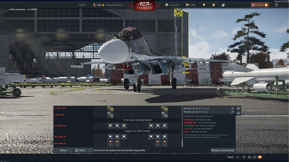Move weapon info panel down with arrow
Screen dimensions: 289x162
(238, 113)
